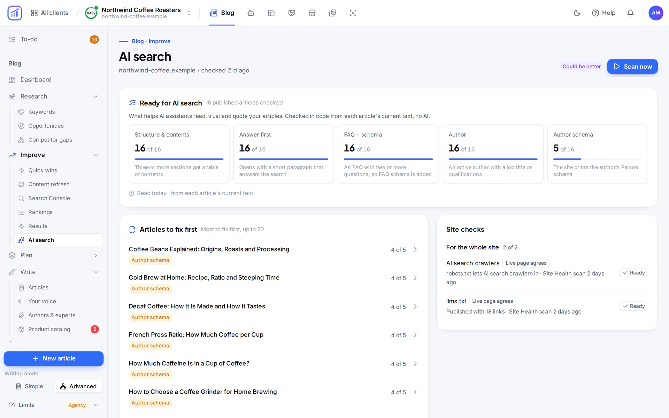
Task: Open Competitor gaps page
Action: [x=58, y=140]
